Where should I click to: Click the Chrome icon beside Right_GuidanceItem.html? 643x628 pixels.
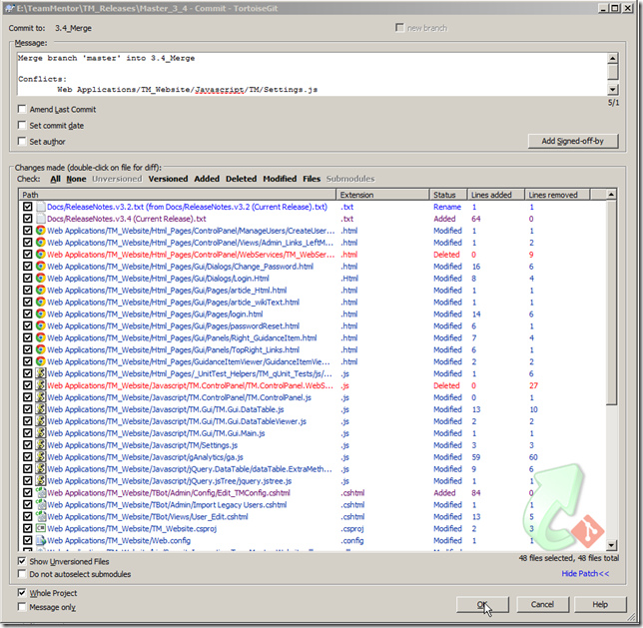pyautogui.click(x=40, y=337)
